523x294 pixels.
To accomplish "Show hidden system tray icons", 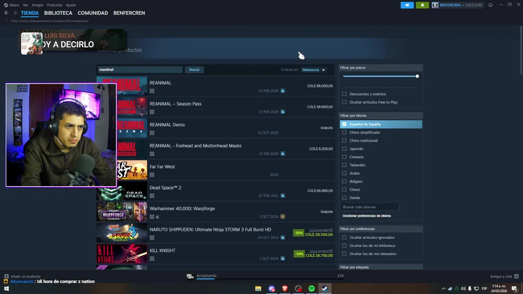I will [x=444, y=289].
